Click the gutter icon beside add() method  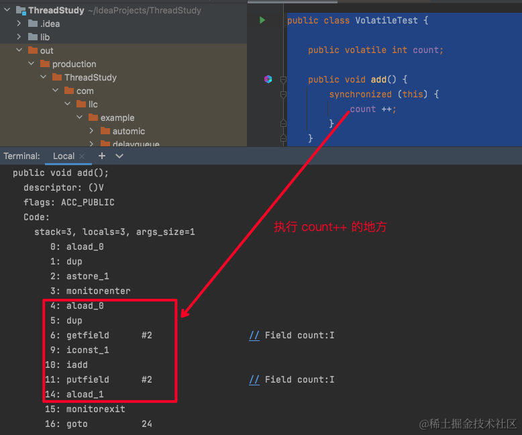click(268, 79)
